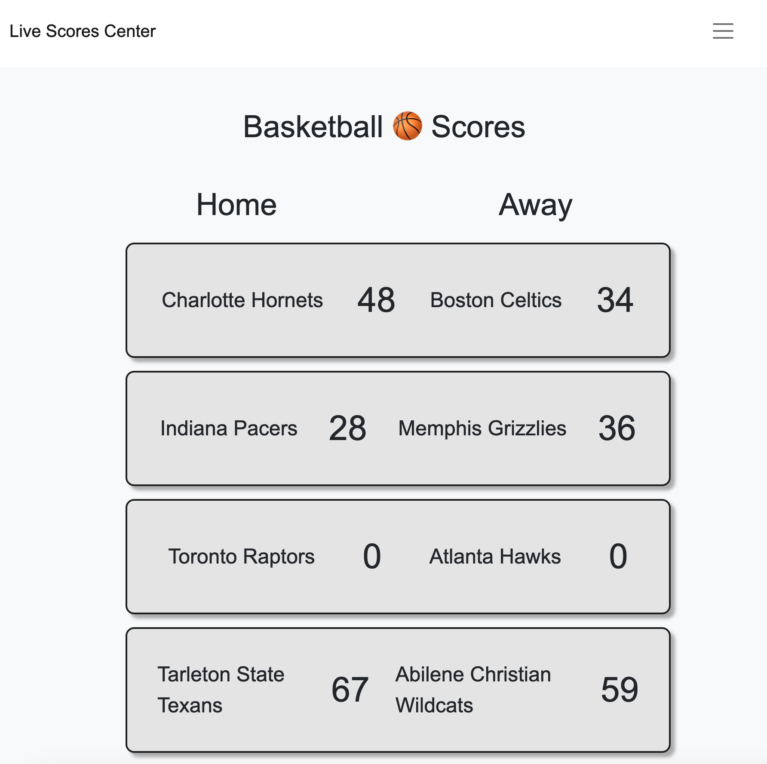Click the basketball emoji in heading

(407, 126)
